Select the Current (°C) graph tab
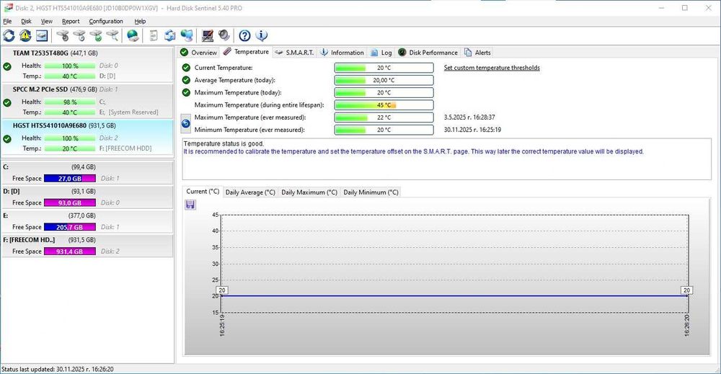Image resolution: width=721 pixels, height=374 pixels. 203,192
